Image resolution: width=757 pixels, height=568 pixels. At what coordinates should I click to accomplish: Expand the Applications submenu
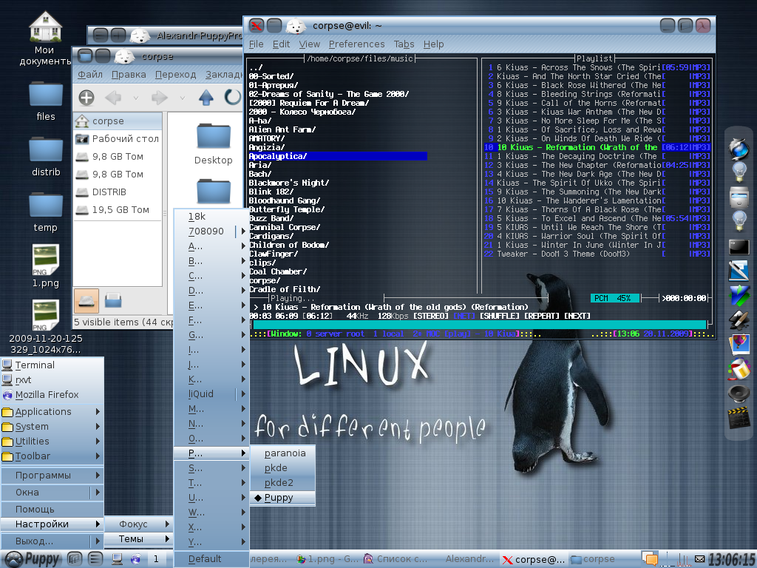tap(52, 411)
